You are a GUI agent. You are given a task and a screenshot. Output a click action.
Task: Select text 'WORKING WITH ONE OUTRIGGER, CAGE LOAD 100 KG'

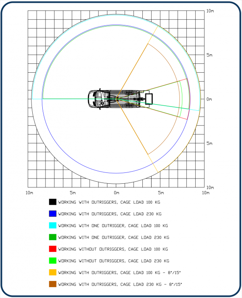point(113,226)
